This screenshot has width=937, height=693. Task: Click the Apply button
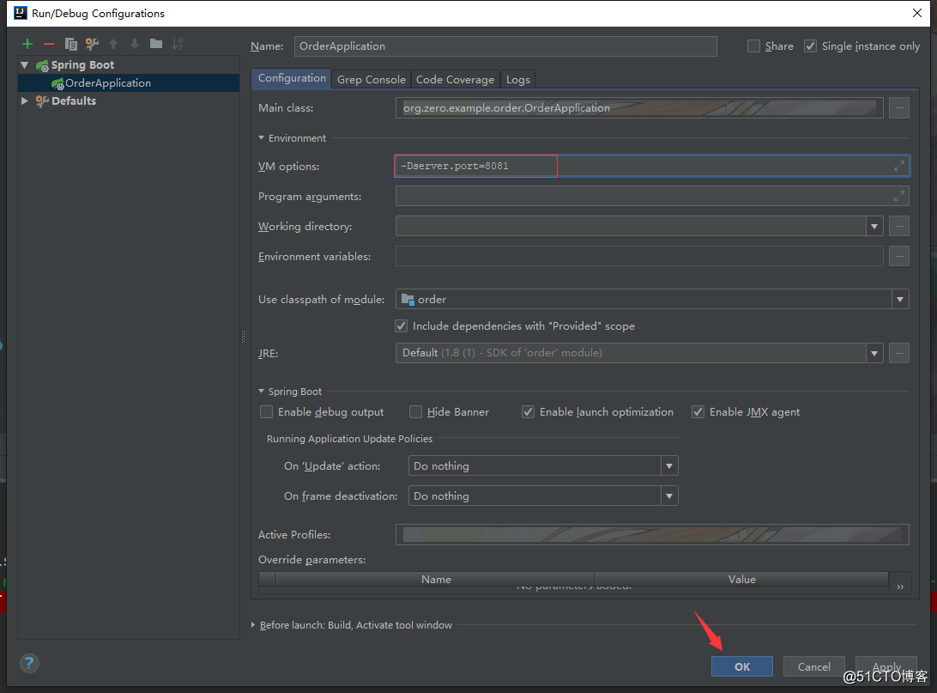pos(886,666)
